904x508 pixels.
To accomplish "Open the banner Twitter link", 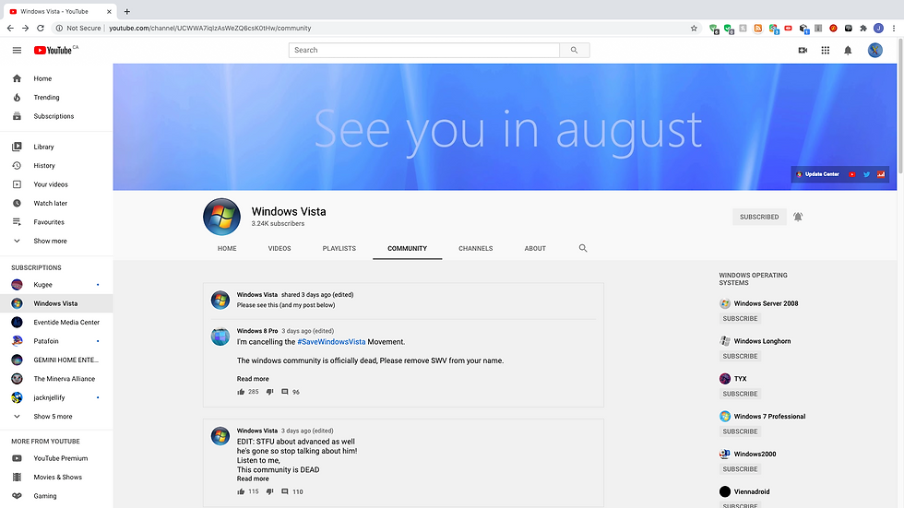I will point(866,174).
